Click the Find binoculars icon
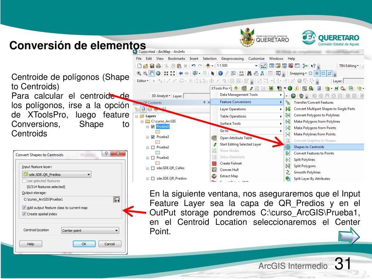The image size is (372, 279). point(249,73)
